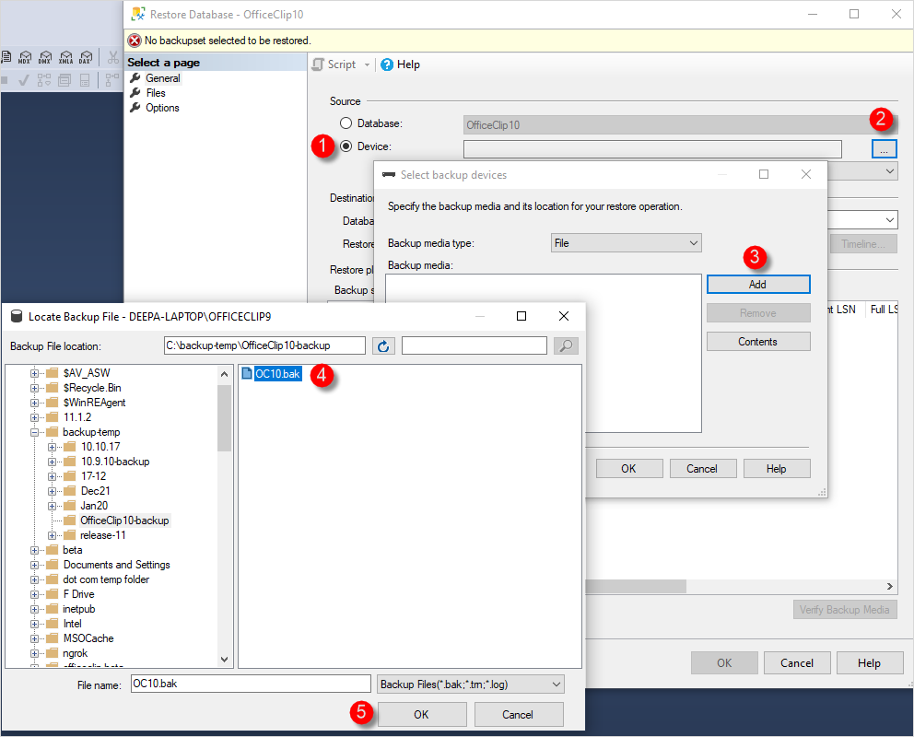
Task: Select the beta folder
Action: click(72, 550)
